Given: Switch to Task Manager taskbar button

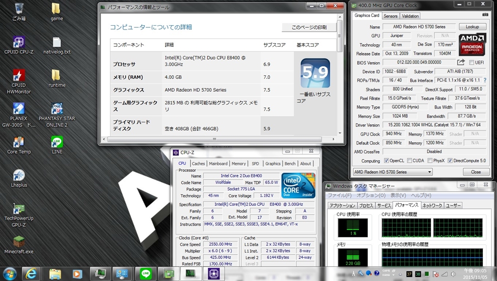Looking at the screenshot, I should (x=191, y=273).
